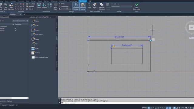Click the TOP face of the ViewCube
This screenshot has width=194, height=109.
[x=192, y=27]
